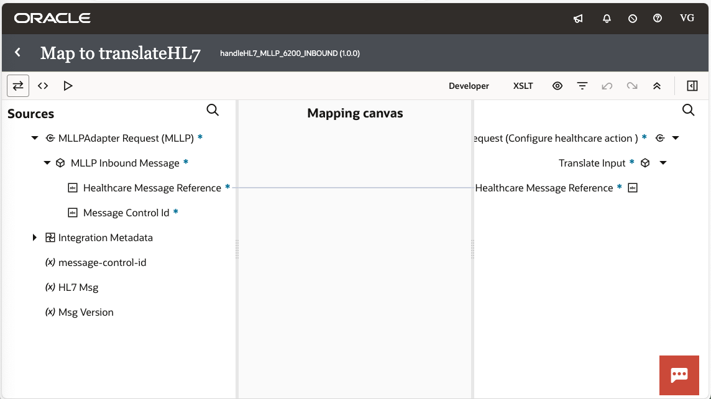Open the notifications bell
This screenshot has height=399, width=711.
coord(607,19)
